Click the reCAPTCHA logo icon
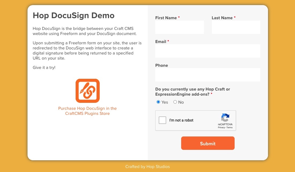The image size is (295, 172). [x=225, y=118]
